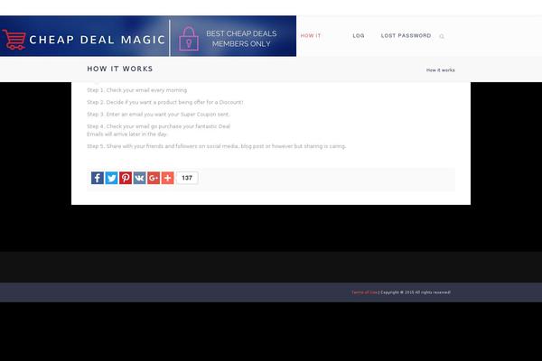Click Step 4 purchase your deal text
The image size is (542, 361).
(x=158, y=126)
